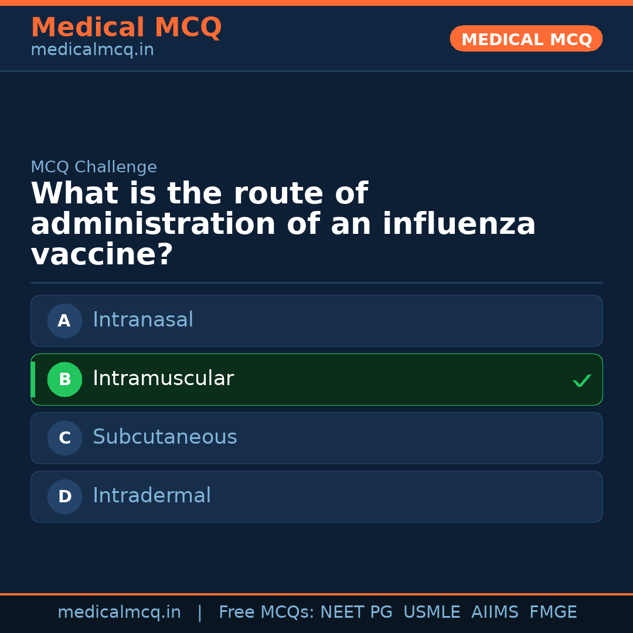Select the green letter B circle

tap(64, 380)
